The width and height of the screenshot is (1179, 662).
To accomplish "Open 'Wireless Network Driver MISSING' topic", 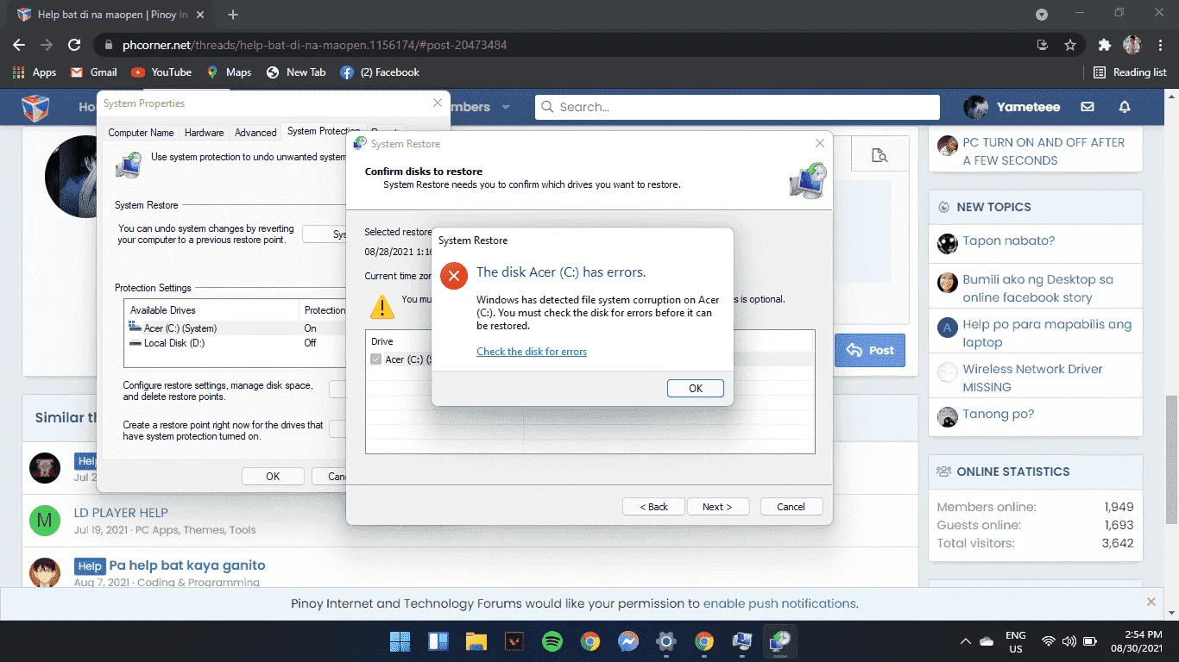I will click(x=1032, y=378).
